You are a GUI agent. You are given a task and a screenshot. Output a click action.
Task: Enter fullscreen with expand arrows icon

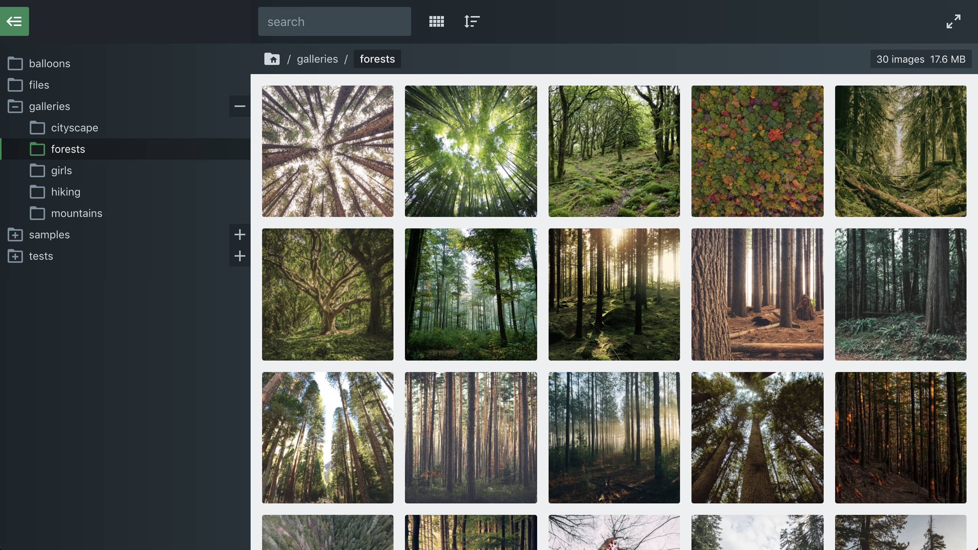tap(953, 21)
